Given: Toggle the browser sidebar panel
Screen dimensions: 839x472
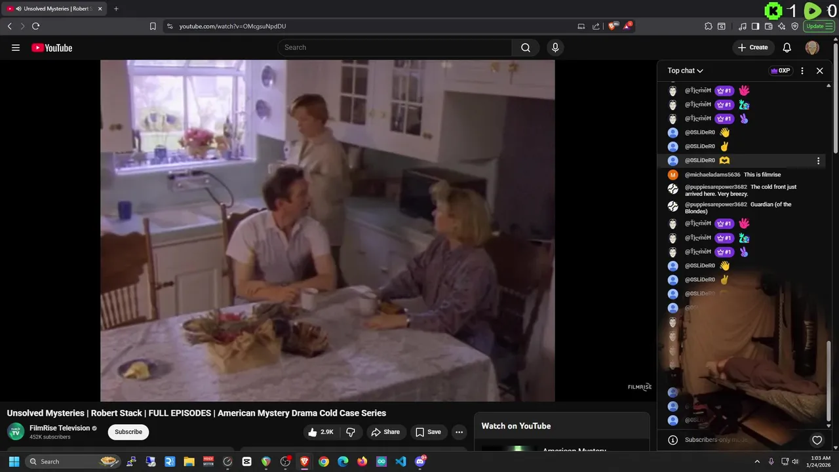Looking at the screenshot, I should (755, 26).
